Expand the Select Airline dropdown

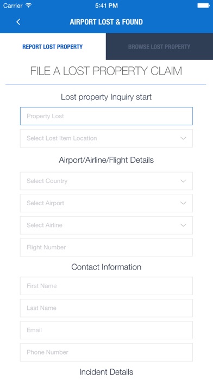coord(106,225)
